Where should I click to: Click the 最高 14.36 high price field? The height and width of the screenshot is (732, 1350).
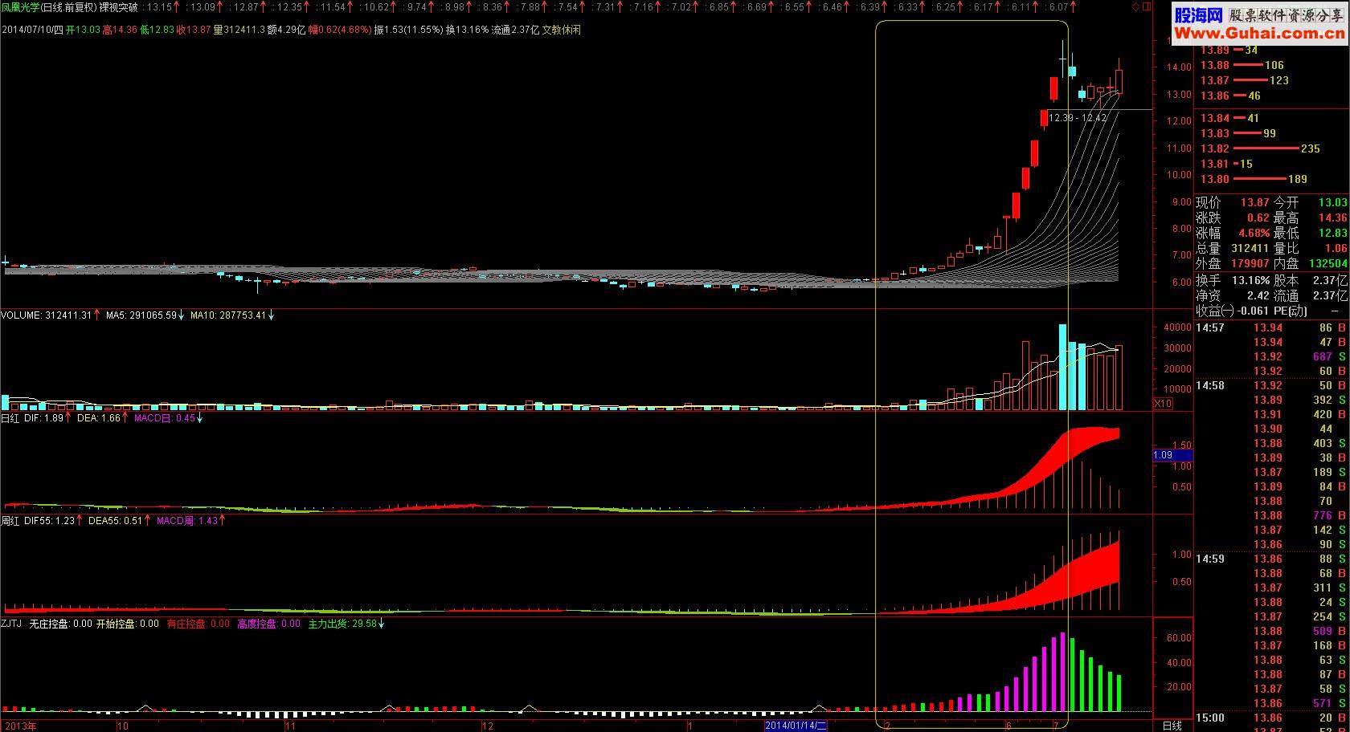pos(1311,218)
